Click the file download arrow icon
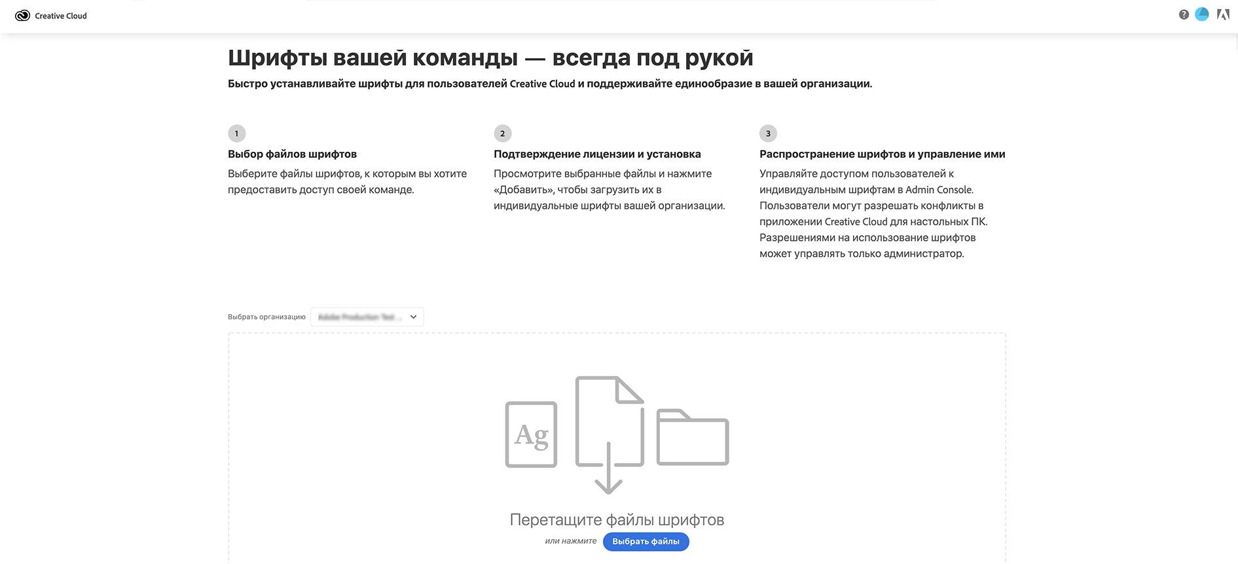Image resolution: width=1238 pixels, height=564 pixels. point(610,435)
